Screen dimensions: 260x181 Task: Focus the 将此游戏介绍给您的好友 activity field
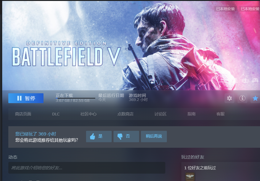coord(87,168)
